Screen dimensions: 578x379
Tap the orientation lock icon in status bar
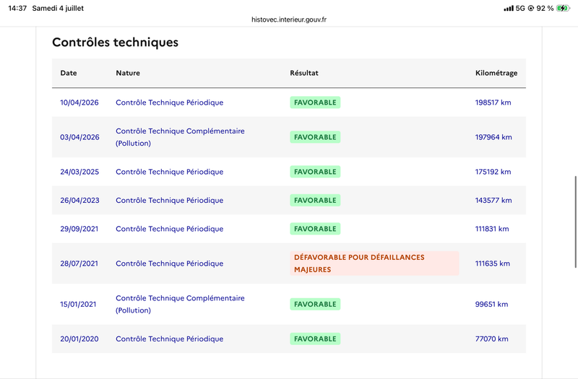click(531, 8)
